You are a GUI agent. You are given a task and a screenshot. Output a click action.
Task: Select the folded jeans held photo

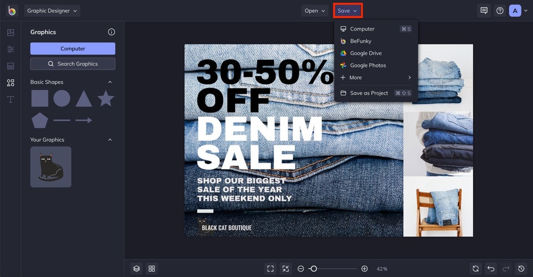438,143
